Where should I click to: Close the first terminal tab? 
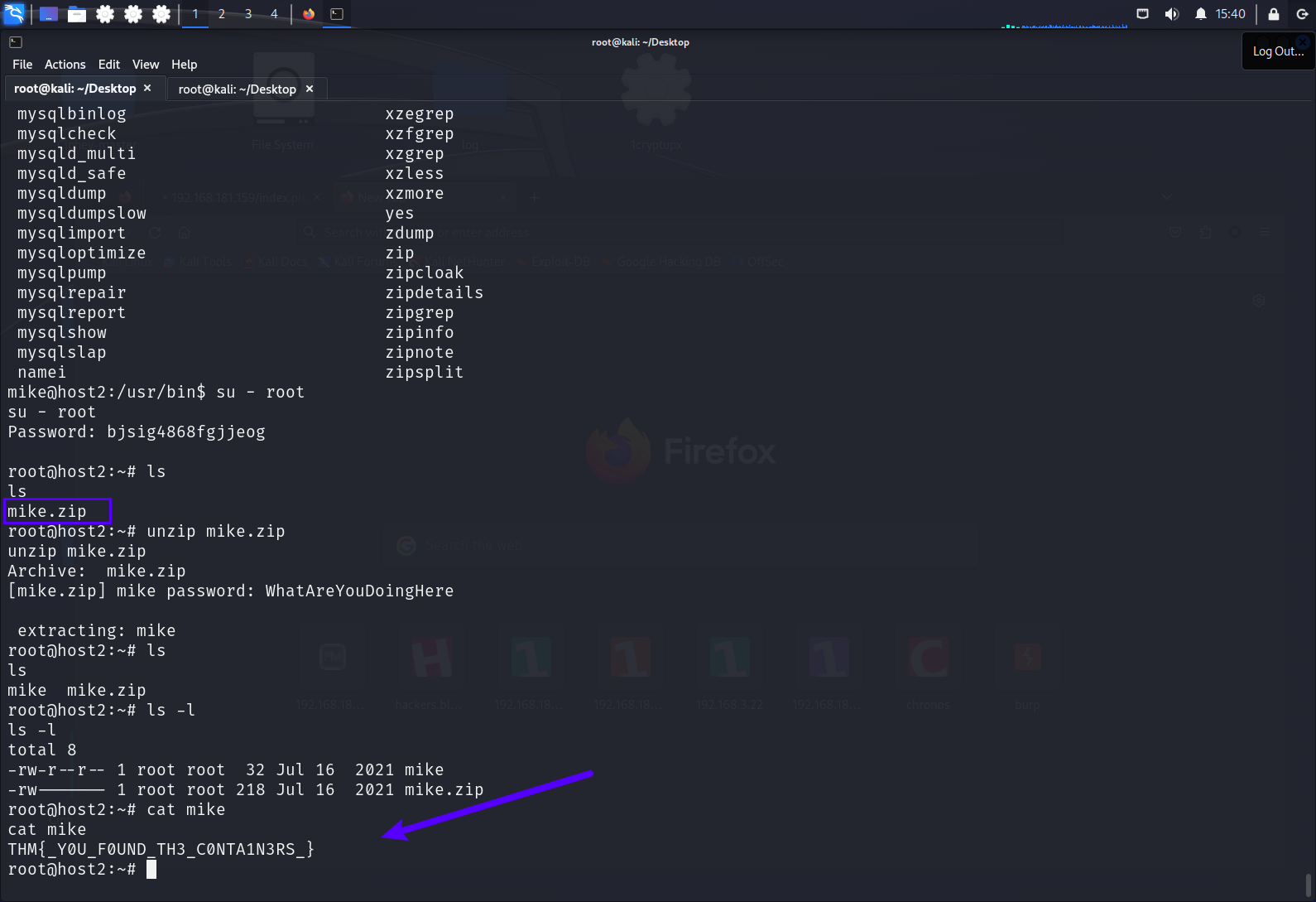click(147, 88)
